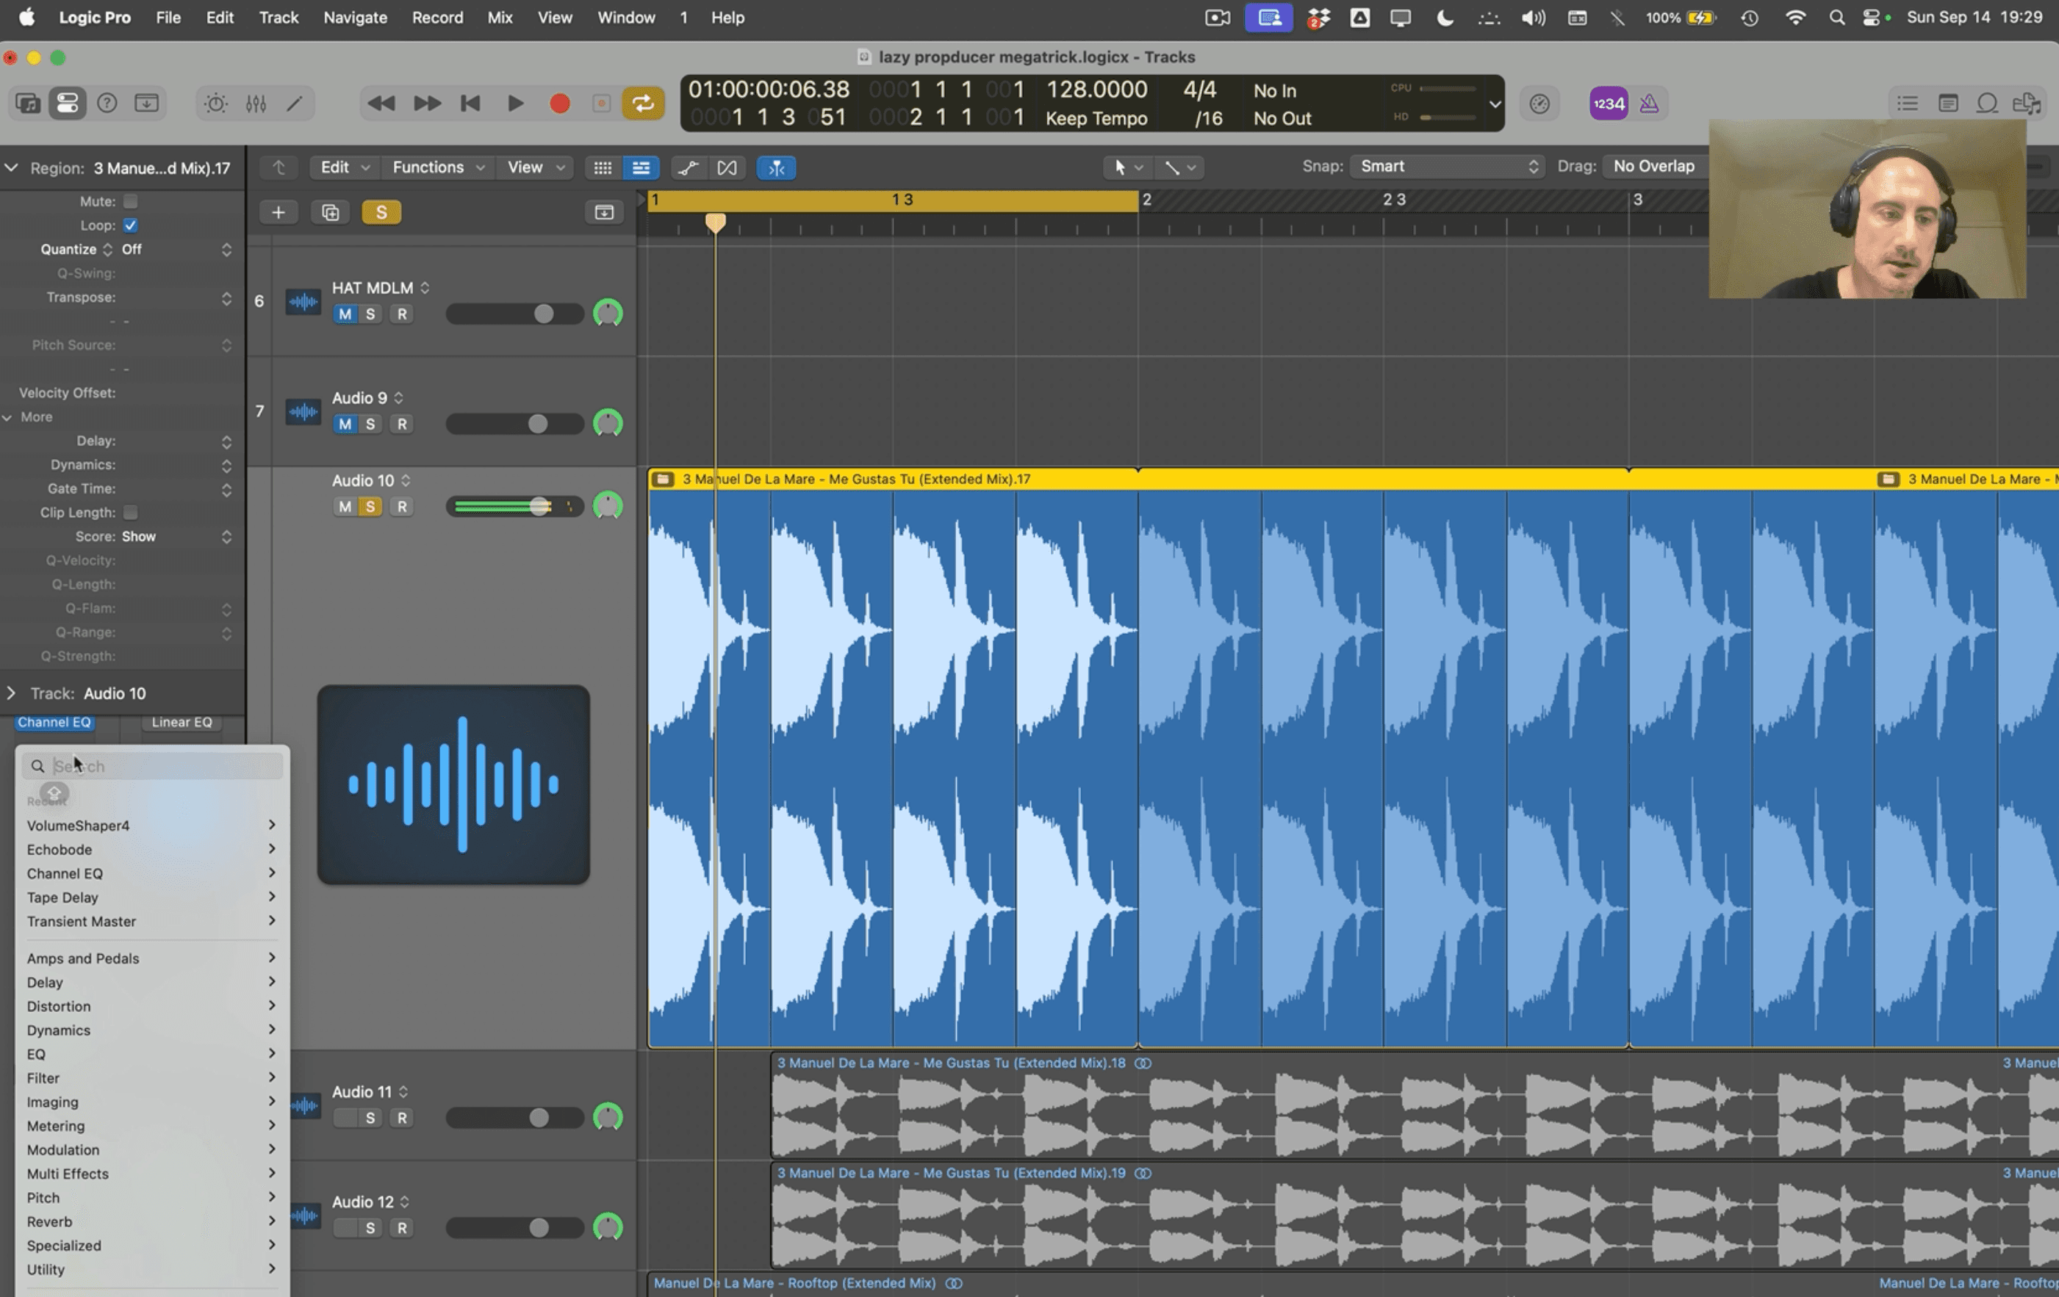Open the Snap Smart dropdown
The image size is (2059, 1297).
pyautogui.click(x=1447, y=167)
